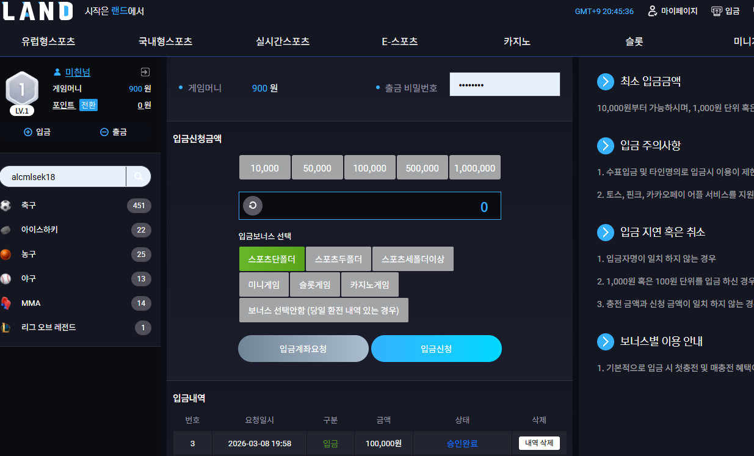Select the 농구 basketball icon
Screen dimensions: 754x456
pos(6,254)
